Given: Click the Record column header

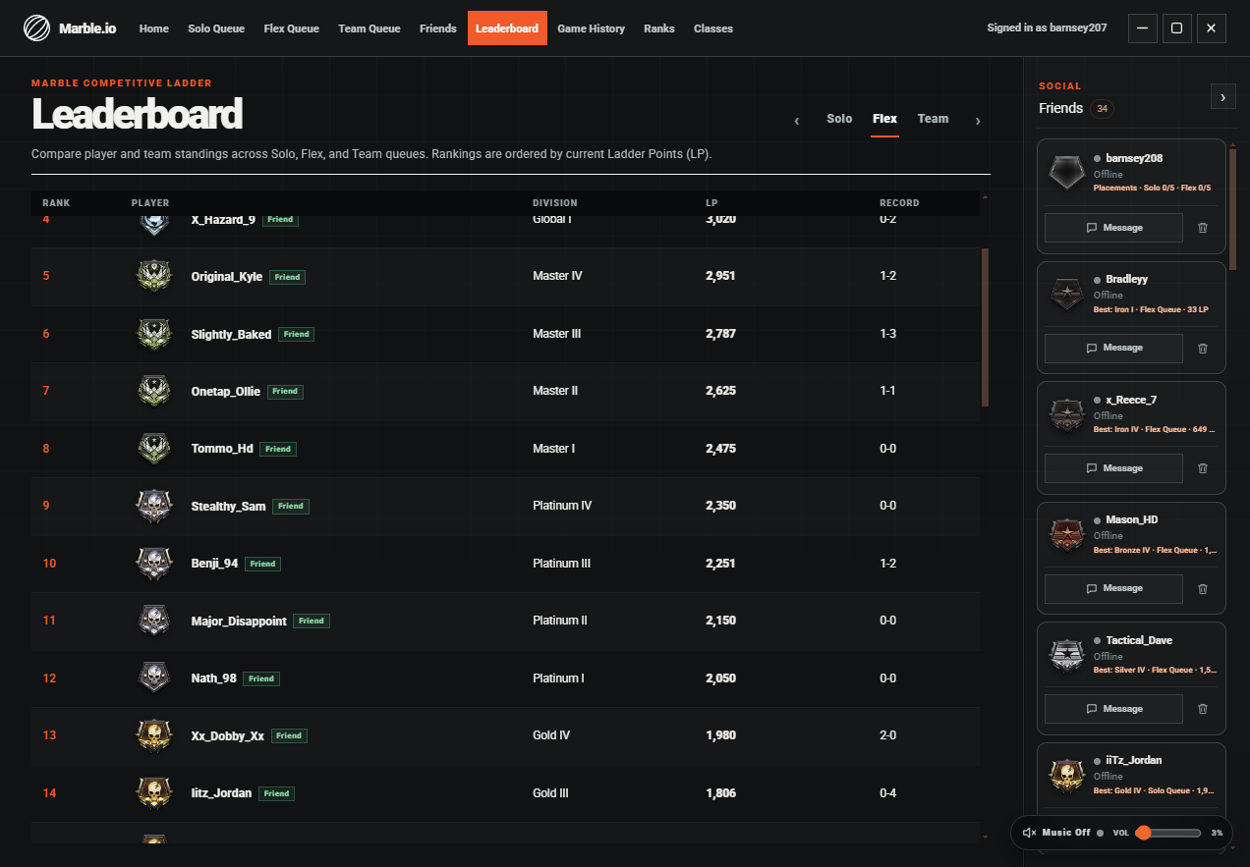Looking at the screenshot, I should coord(899,203).
